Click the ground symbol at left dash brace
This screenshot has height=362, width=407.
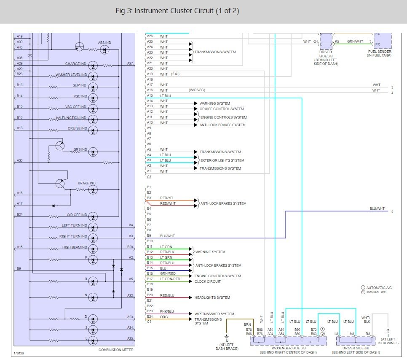click(227, 338)
